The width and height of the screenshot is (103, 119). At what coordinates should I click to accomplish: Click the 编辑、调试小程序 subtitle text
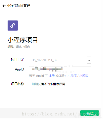(19, 47)
